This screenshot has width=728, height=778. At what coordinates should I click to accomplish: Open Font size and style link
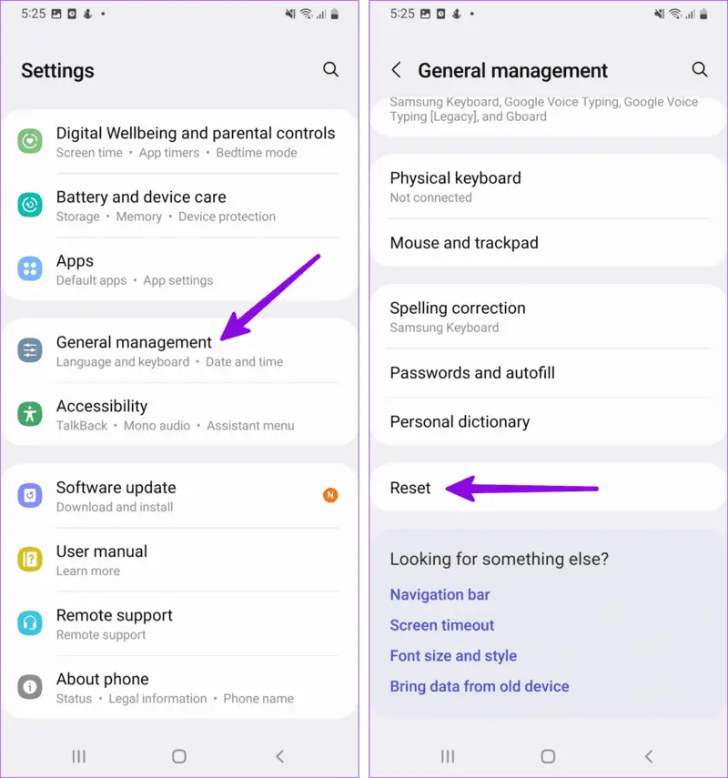[x=453, y=656]
